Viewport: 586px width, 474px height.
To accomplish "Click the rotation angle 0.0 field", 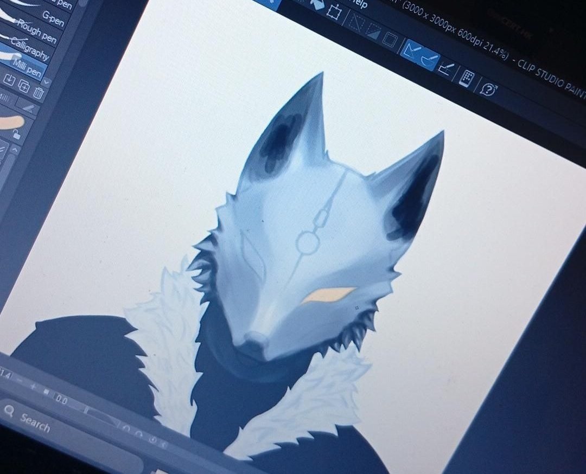I will pos(61,400).
